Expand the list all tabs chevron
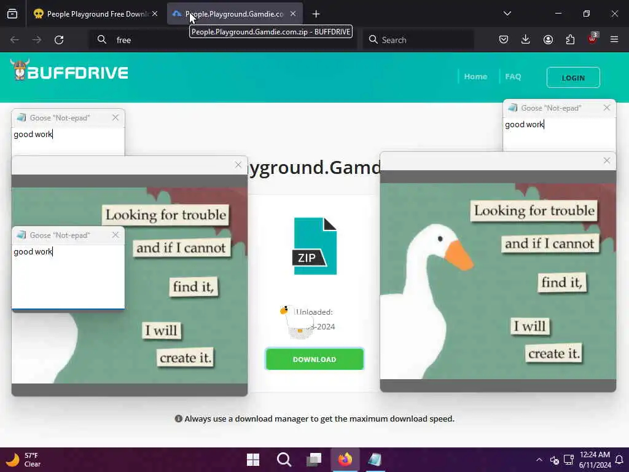The width and height of the screenshot is (629, 472). (507, 14)
